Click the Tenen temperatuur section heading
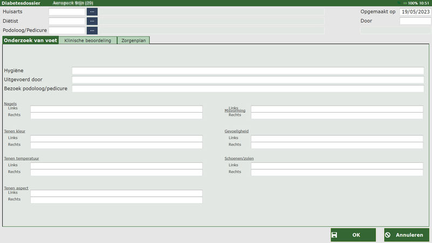Image resolution: width=432 pixels, height=243 pixels. (22, 158)
